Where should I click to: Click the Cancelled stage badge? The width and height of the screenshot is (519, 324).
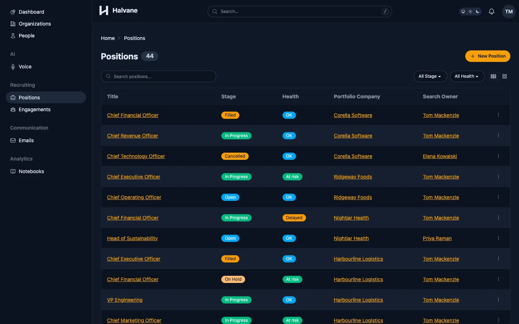click(x=235, y=156)
